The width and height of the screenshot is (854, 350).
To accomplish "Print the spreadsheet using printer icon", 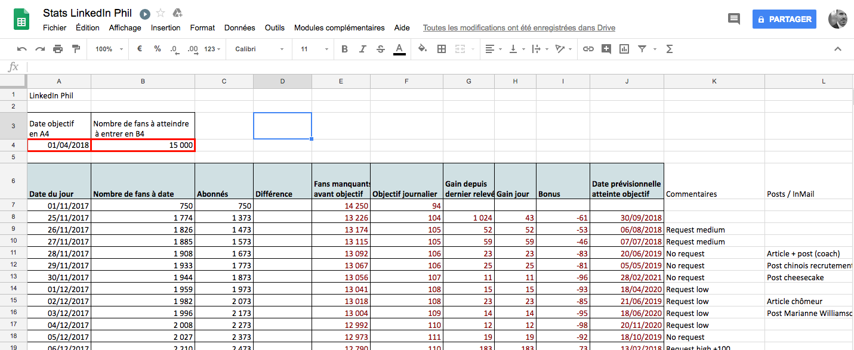I will pyautogui.click(x=58, y=49).
